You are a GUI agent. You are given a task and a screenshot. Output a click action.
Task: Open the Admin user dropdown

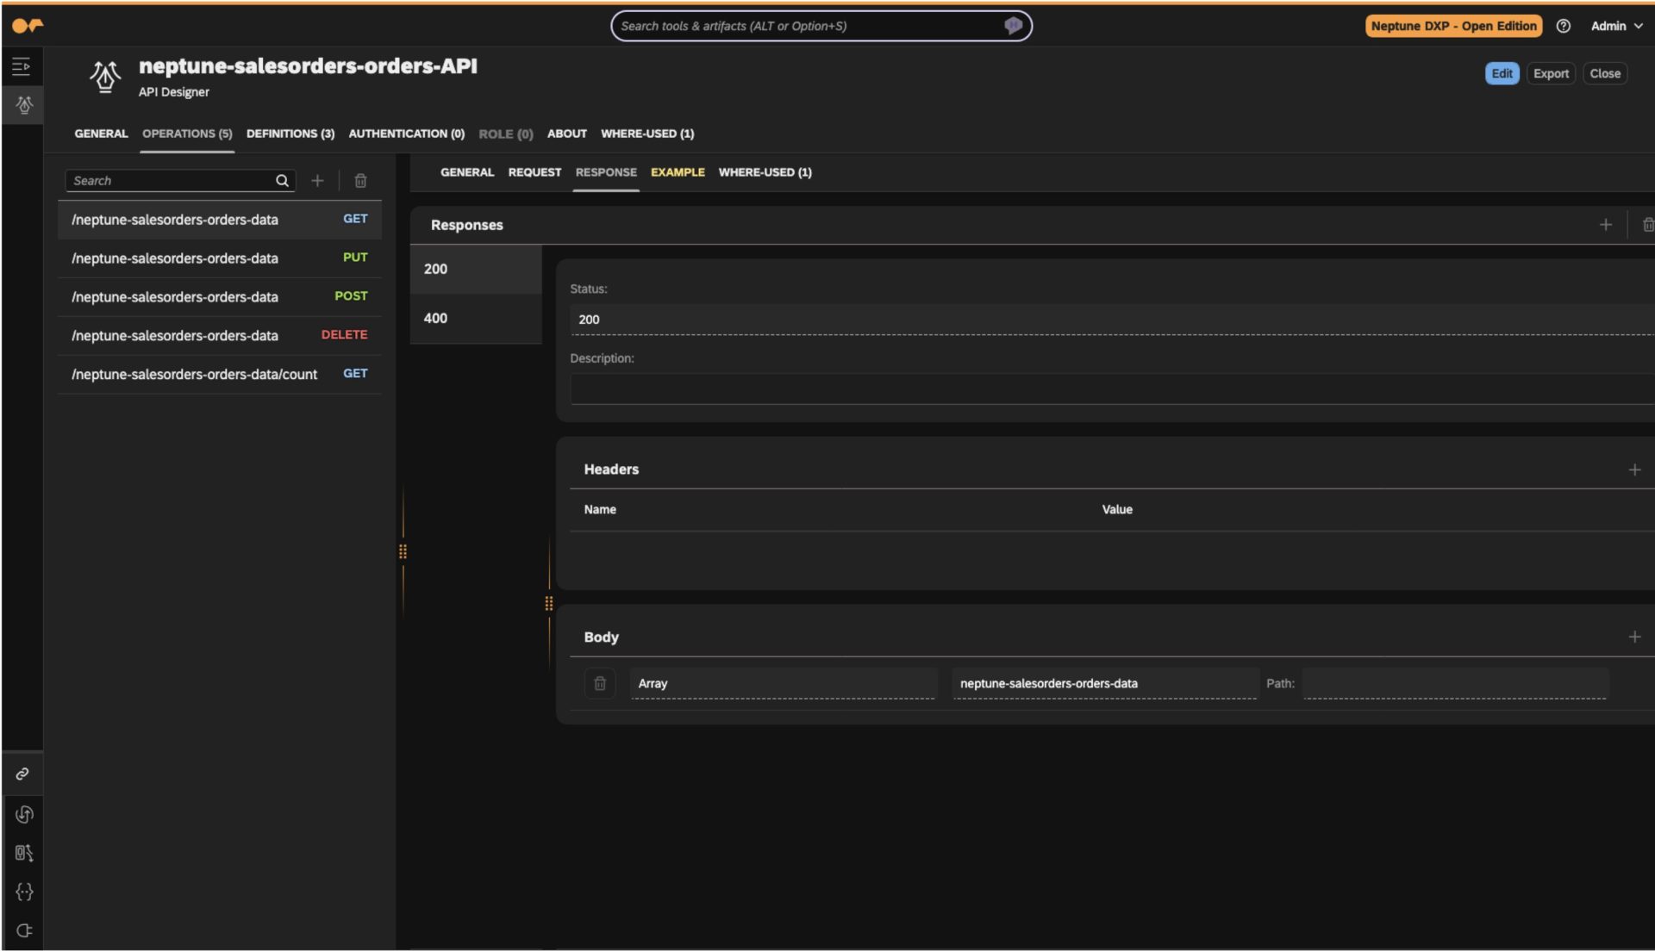click(1616, 26)
